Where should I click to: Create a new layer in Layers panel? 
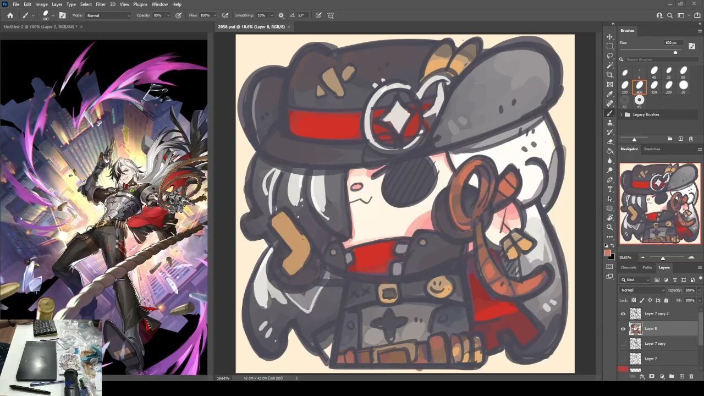coord(681,377)
